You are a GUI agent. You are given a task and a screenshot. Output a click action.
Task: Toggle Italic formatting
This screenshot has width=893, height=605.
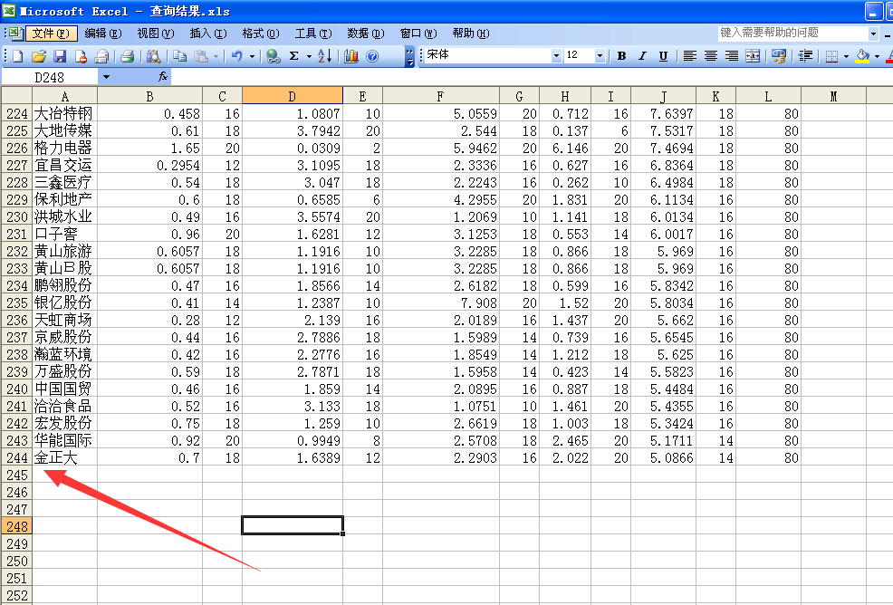pos(642,56)
